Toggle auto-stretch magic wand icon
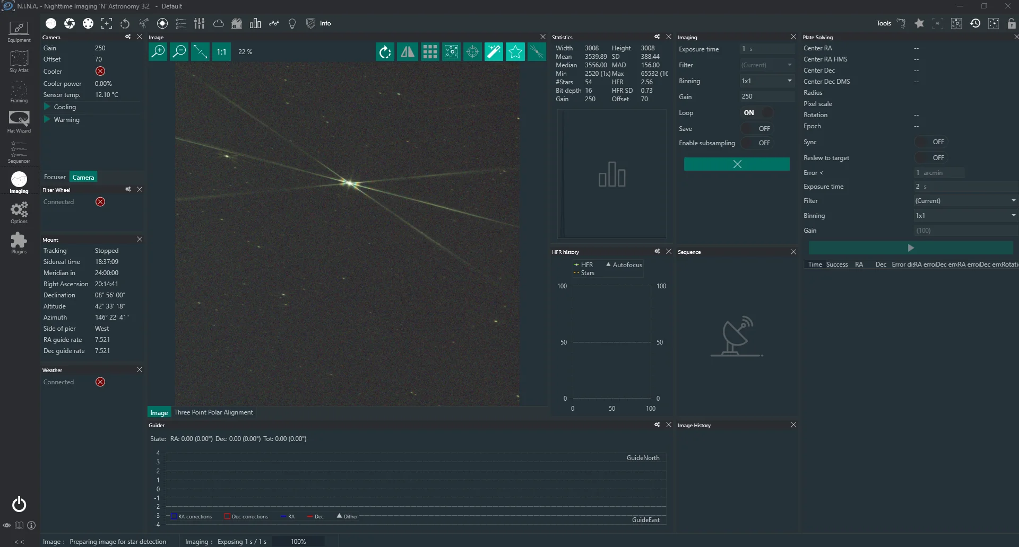Image resolution: width=1019 pixels, height=547 pixels. 494,52
